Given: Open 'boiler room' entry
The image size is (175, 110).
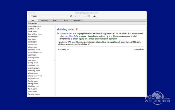Looking at the screenshot, I should coord(33,37).
